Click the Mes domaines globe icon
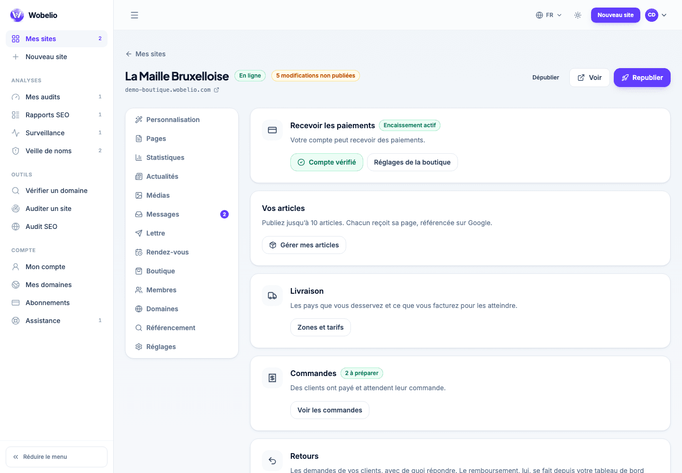Image resolution: width=682 pixels, height=473 pixels. click(x=16, y=285)
